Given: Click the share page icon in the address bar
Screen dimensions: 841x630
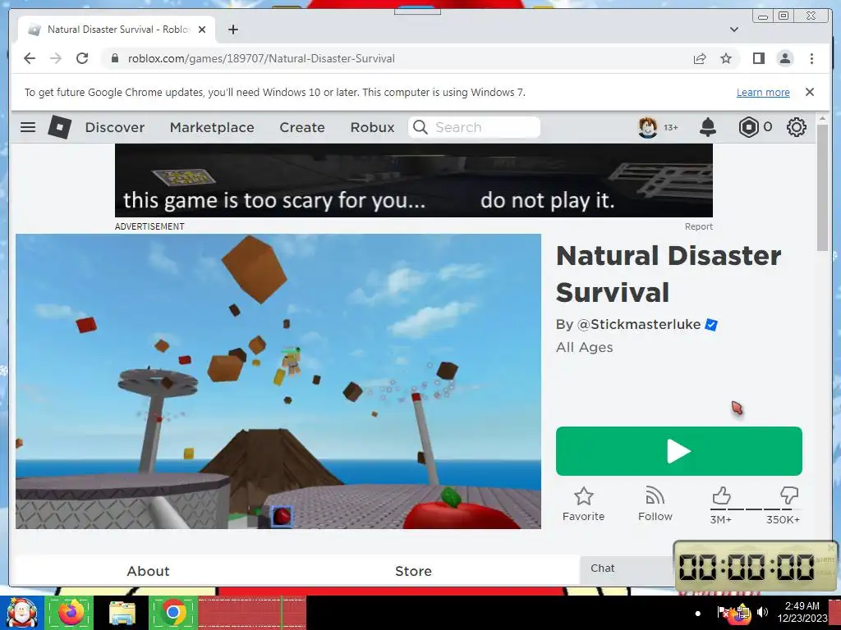Looking at the screenshot, I should click(700, 58).
